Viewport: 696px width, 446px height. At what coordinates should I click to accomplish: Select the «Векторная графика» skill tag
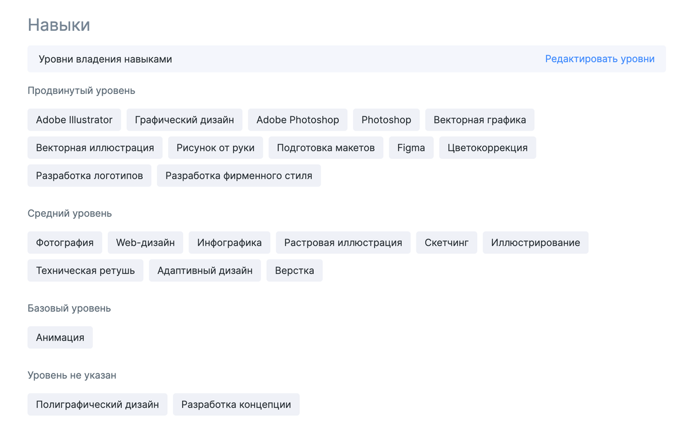tap(480, 119)
